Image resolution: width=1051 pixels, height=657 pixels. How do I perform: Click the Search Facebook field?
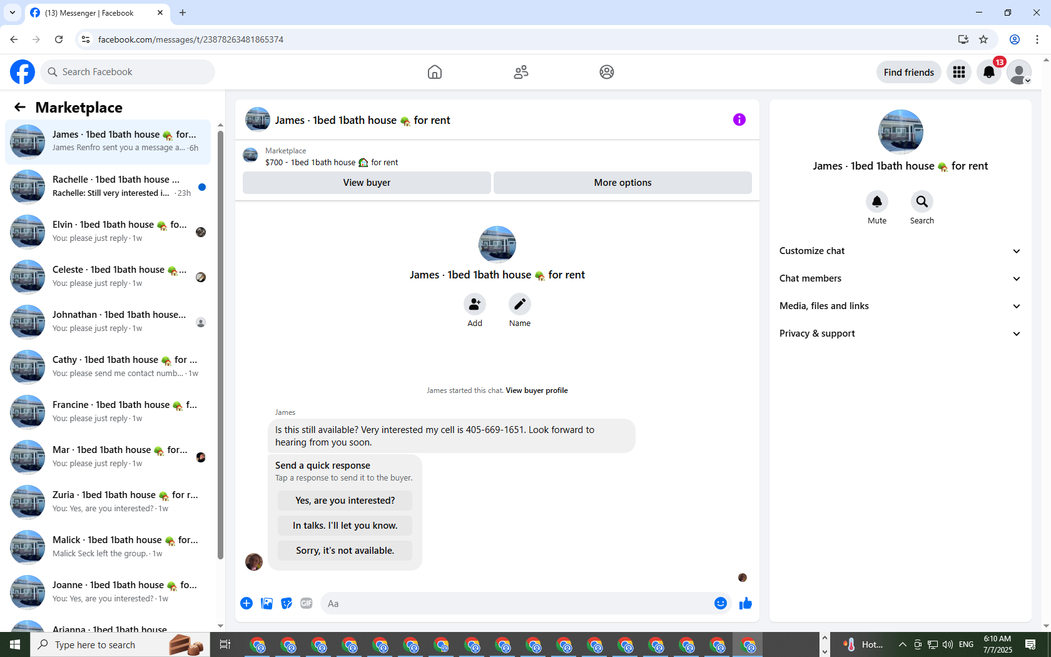pyautogui.click(x=128, y=72)
